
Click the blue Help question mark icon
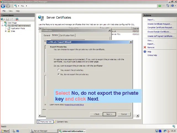click(x=173, y=6)
